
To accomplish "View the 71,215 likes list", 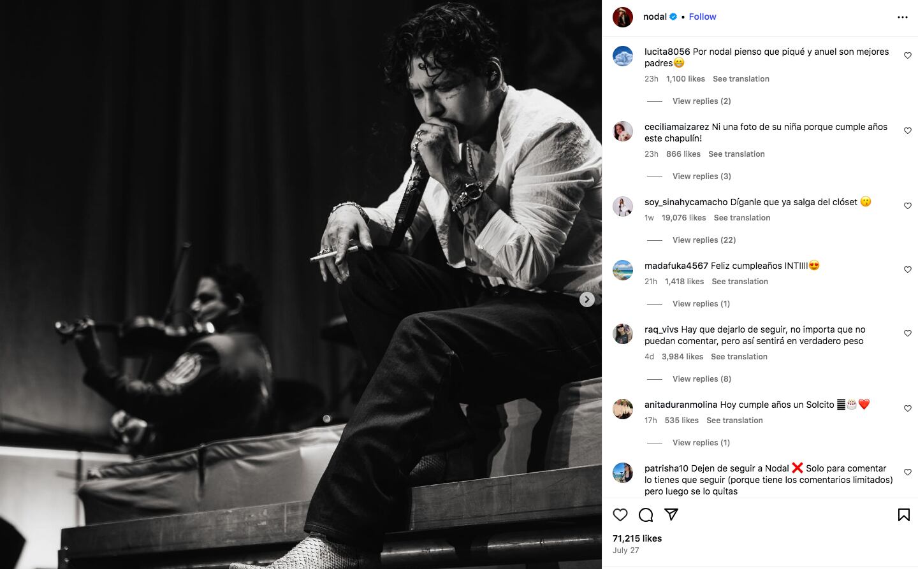I will click(637, 538).
